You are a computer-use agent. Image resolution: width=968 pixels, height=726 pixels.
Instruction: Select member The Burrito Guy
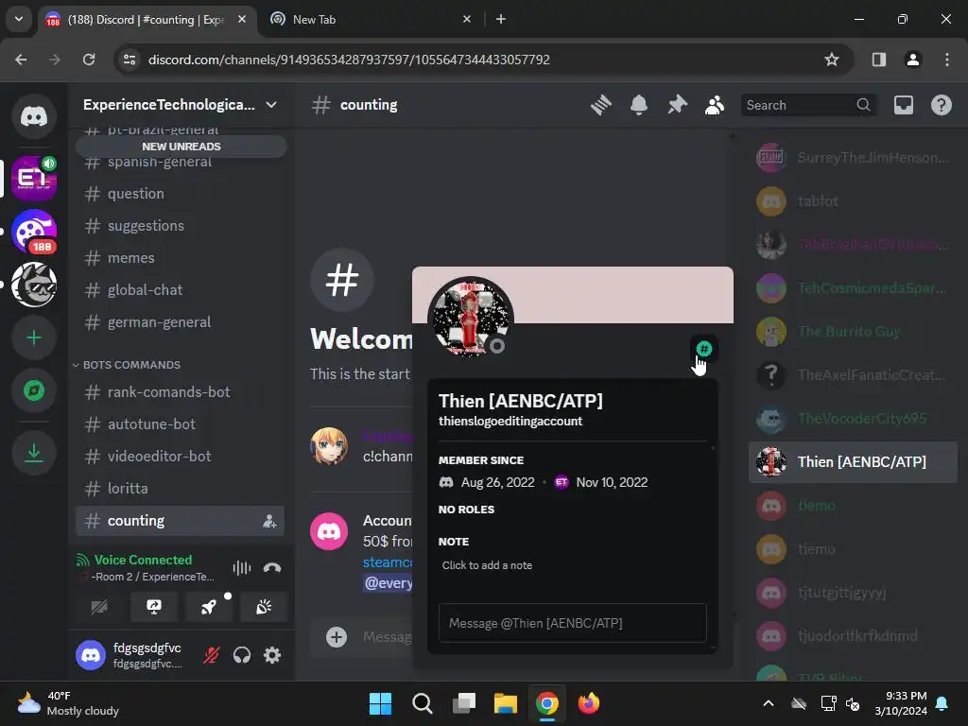pyautogui.click(x=854, y=332)
